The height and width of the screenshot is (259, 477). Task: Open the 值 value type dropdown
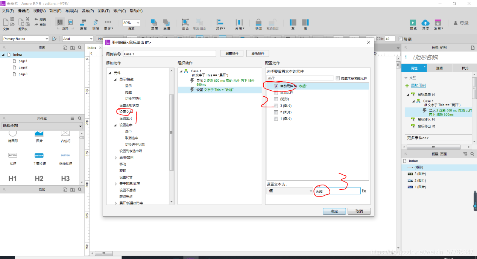click(311, 191)
